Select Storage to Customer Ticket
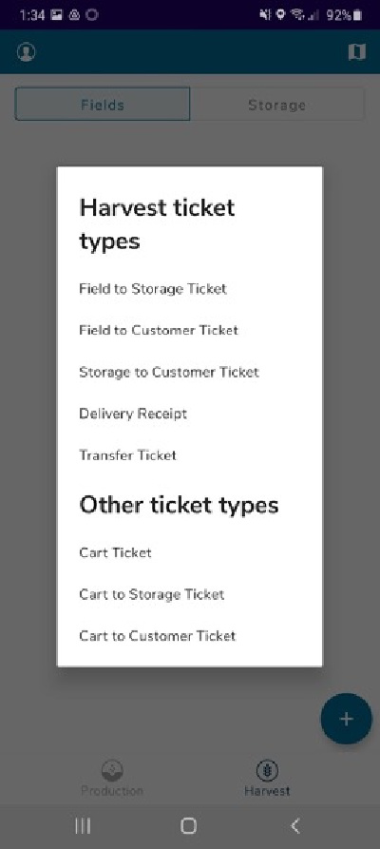 [x=169, y=372]
